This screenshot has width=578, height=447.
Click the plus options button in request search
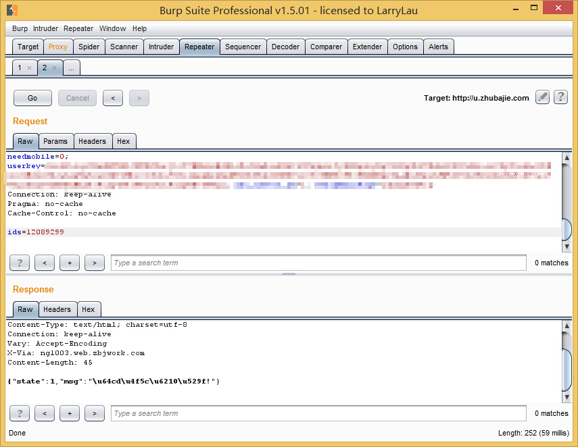coord(70,263)
